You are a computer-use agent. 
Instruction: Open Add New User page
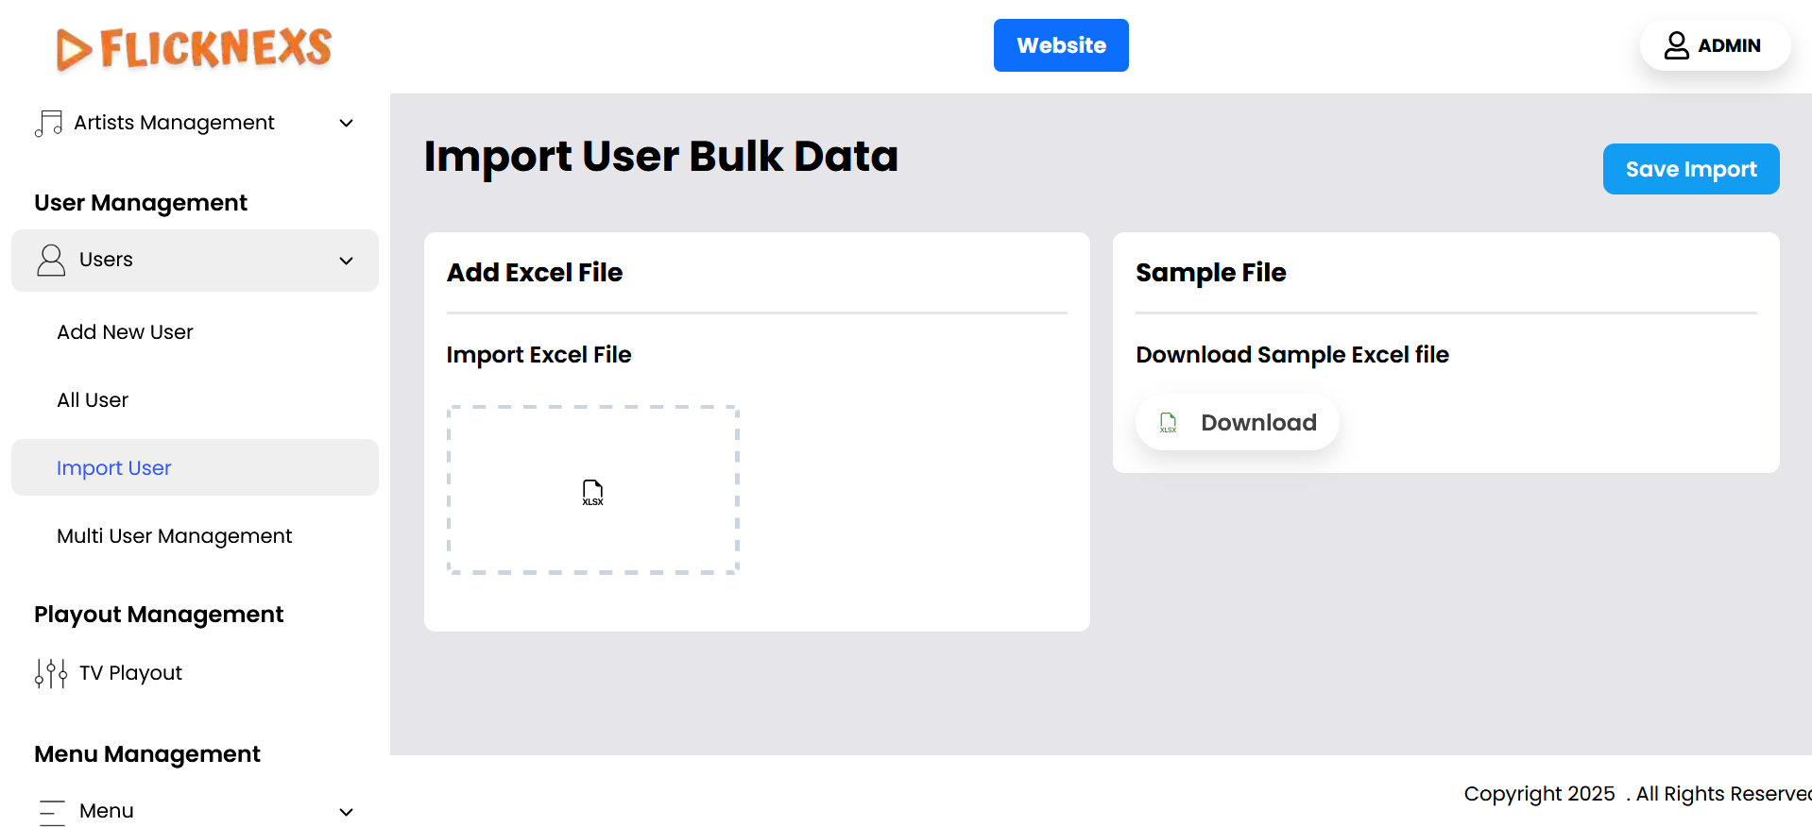[x=125, y=332]
